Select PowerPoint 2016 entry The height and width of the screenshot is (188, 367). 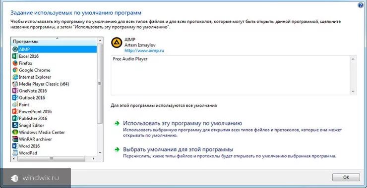(35, 111)
